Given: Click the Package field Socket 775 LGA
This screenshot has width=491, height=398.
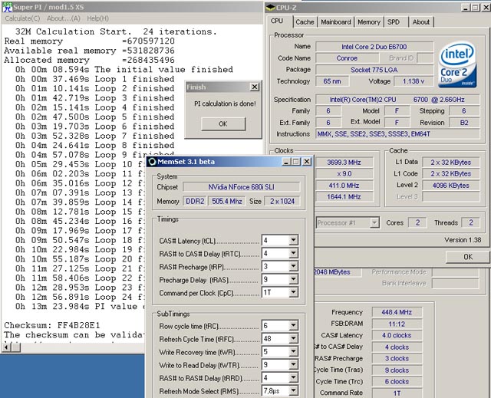Looking at the screenshot, I should (374, 70).
